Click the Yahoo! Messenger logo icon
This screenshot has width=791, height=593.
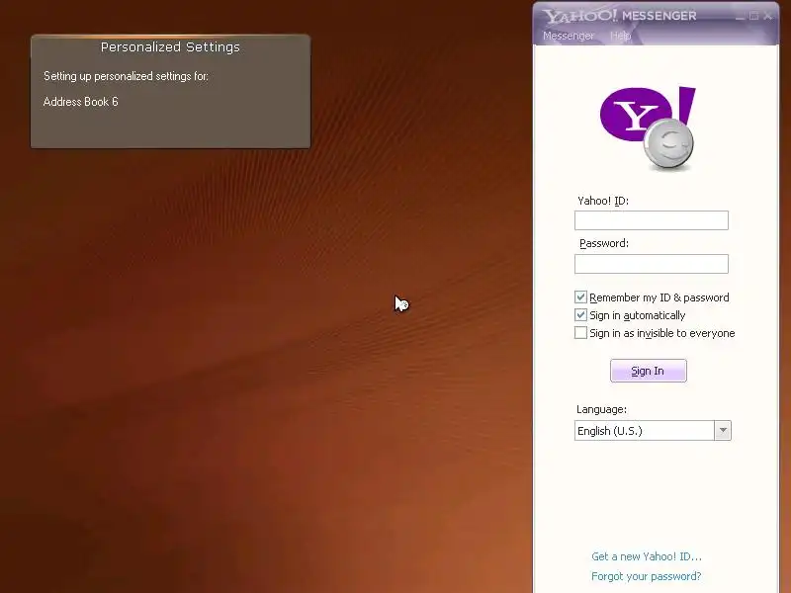pos(648,128)
